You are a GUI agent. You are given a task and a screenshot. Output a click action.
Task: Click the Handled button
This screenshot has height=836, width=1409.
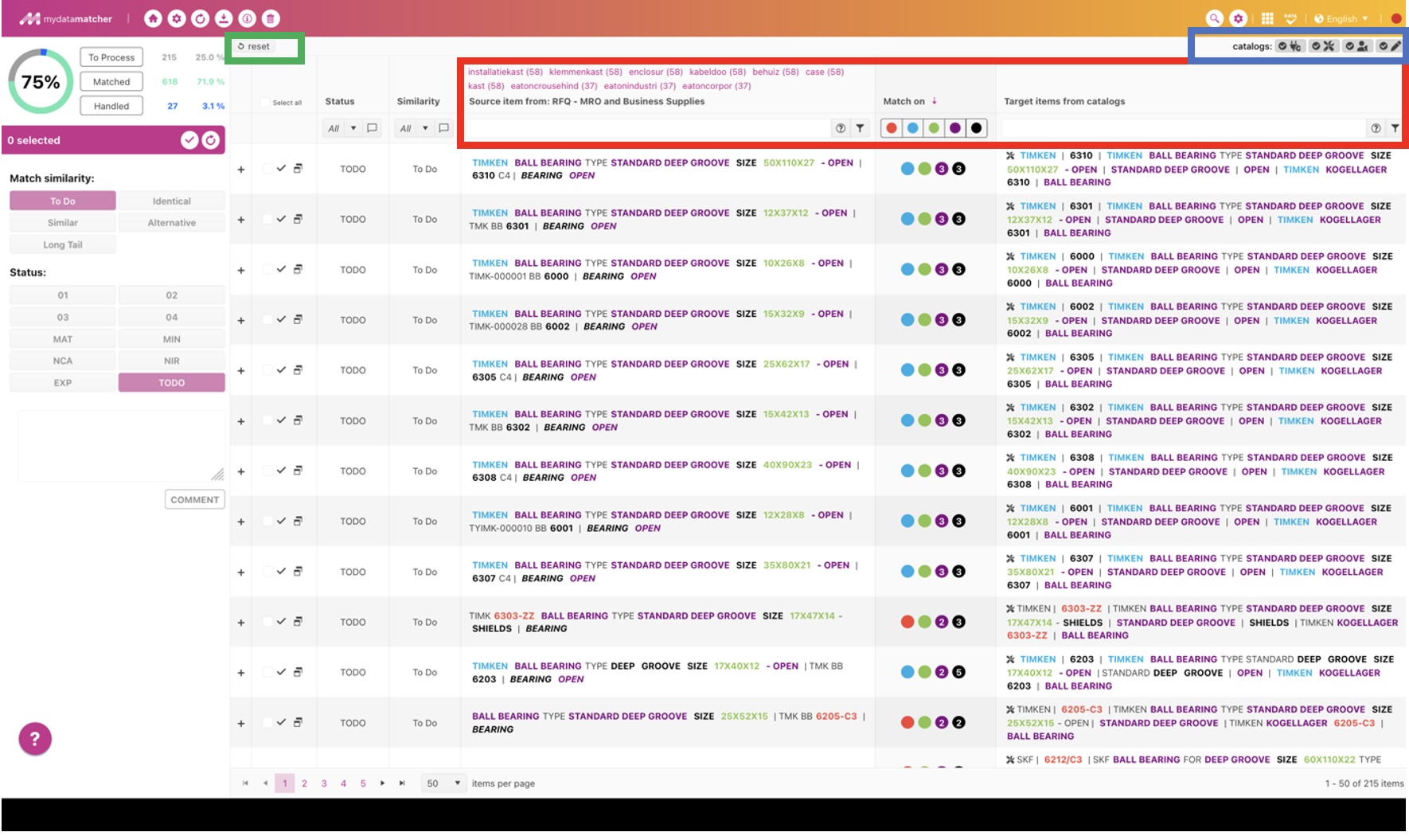111,106
